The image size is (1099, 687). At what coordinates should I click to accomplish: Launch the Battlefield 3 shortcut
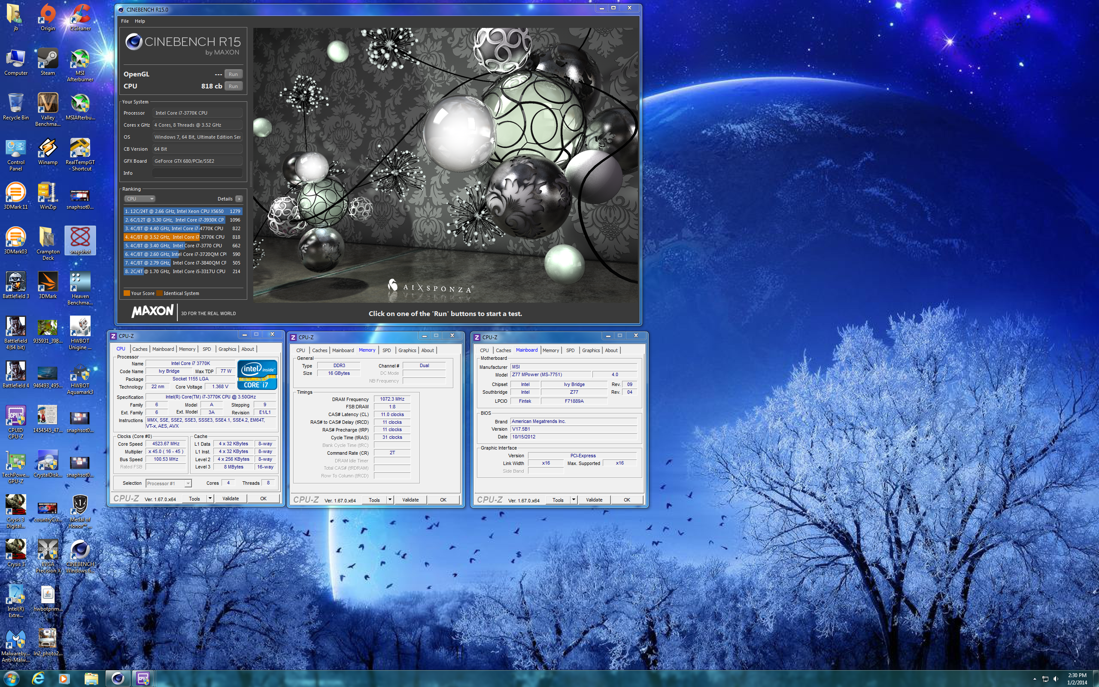[16, 285]
